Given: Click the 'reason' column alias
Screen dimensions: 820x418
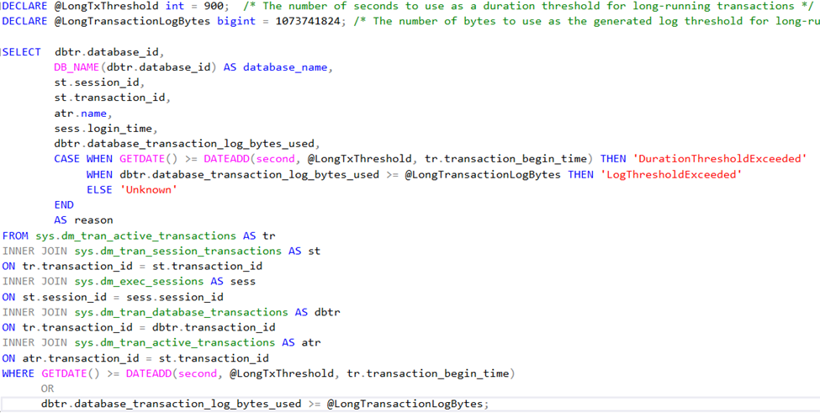Looking at the screenshot, I should tap(93, 220).
